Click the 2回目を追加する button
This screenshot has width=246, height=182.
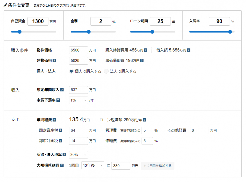click(x=157, y=166)
